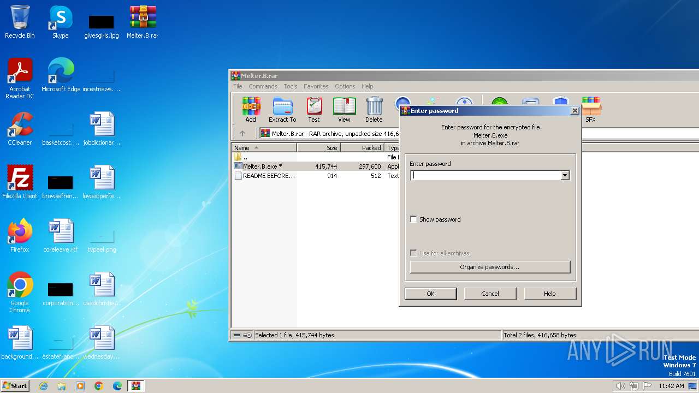Click the Cancel button in password dialog
This screenshot has width=699, height=393.
click(490, 294)
